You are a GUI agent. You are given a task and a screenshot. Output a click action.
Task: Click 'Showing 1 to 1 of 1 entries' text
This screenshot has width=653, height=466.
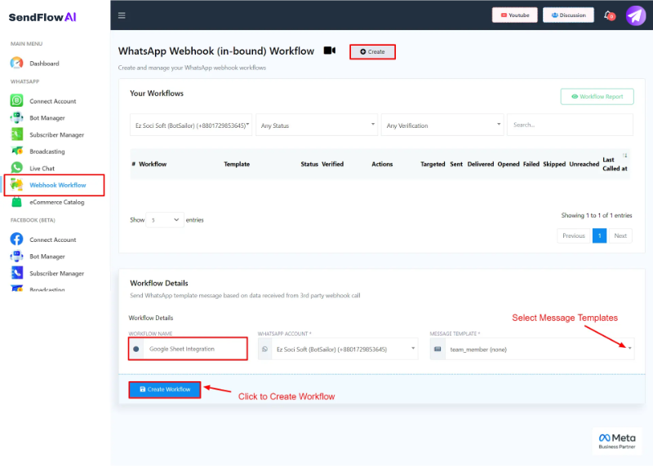pyautogui.click(x=597, y=215)
